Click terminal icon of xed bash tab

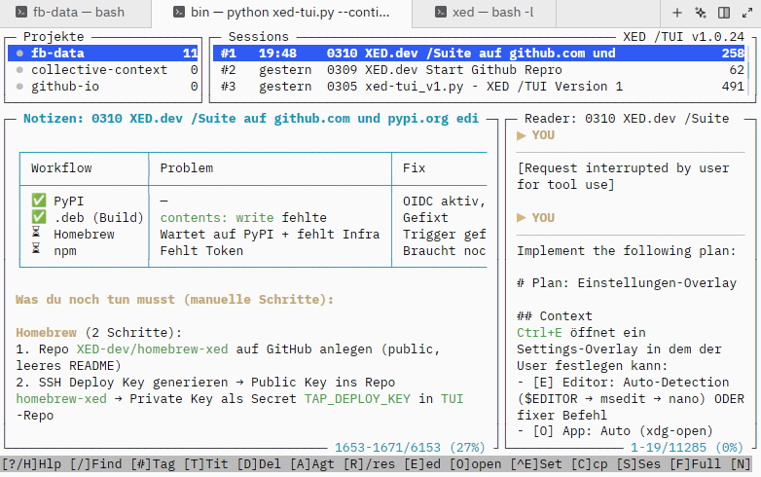440,12
